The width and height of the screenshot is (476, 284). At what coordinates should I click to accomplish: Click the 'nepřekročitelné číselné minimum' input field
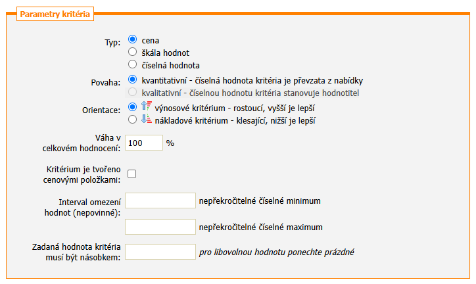[x=160, y=201]
